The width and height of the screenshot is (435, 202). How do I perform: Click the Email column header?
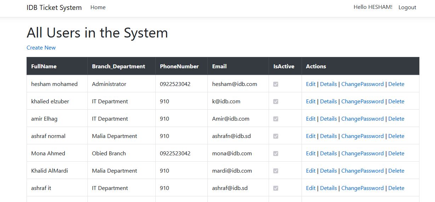pos(238,66)
